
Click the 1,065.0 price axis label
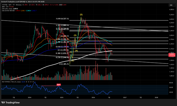pyautogui.click(x=172, y=76)
